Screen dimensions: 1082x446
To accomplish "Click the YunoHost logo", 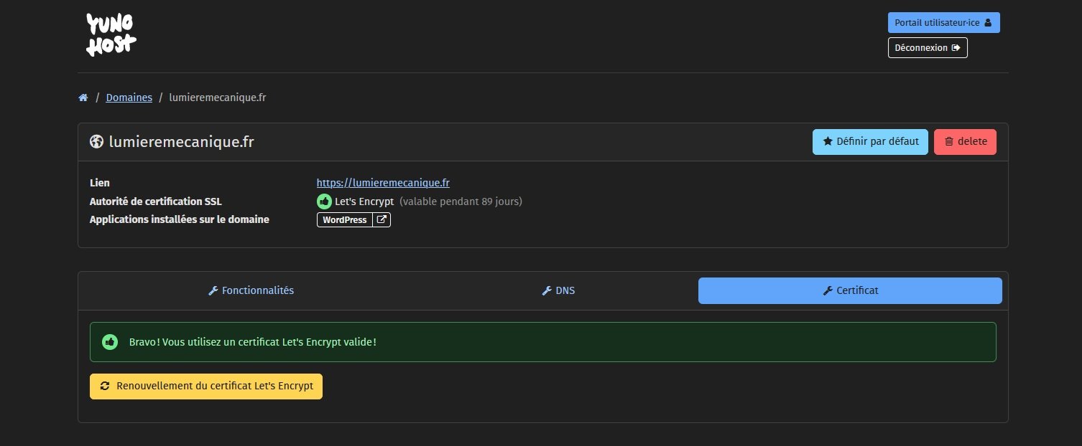I will tap(111, 34).
